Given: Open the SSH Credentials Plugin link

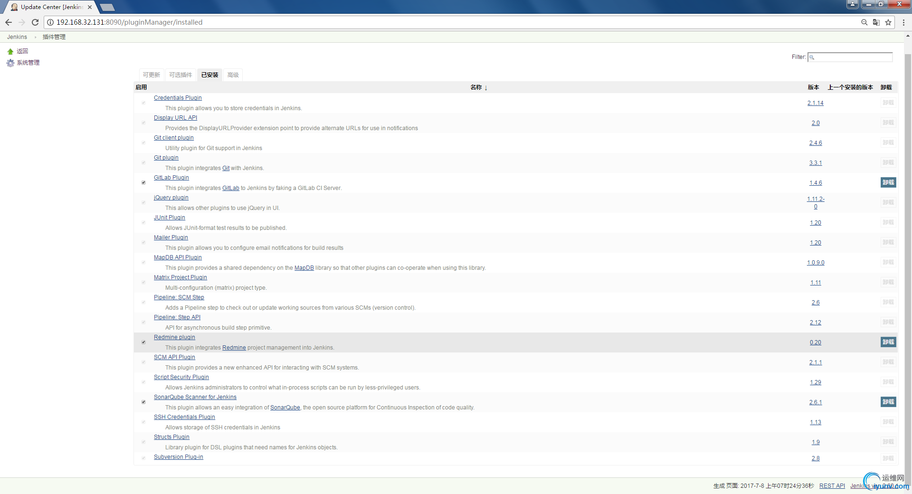Looking at the screenshot, I should tap(184, 417).
